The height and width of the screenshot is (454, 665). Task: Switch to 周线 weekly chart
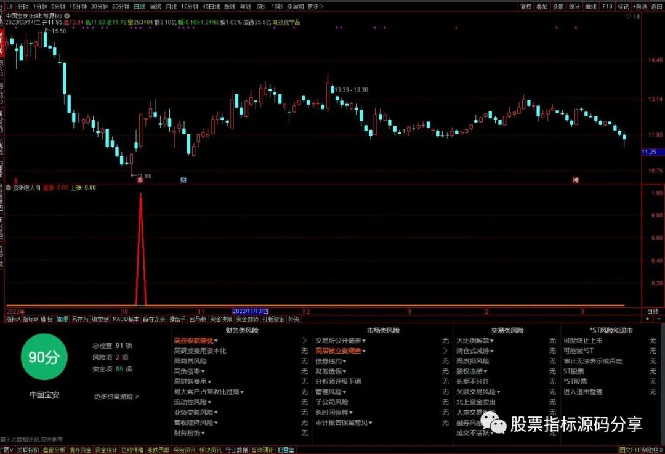tap(156, 6)
